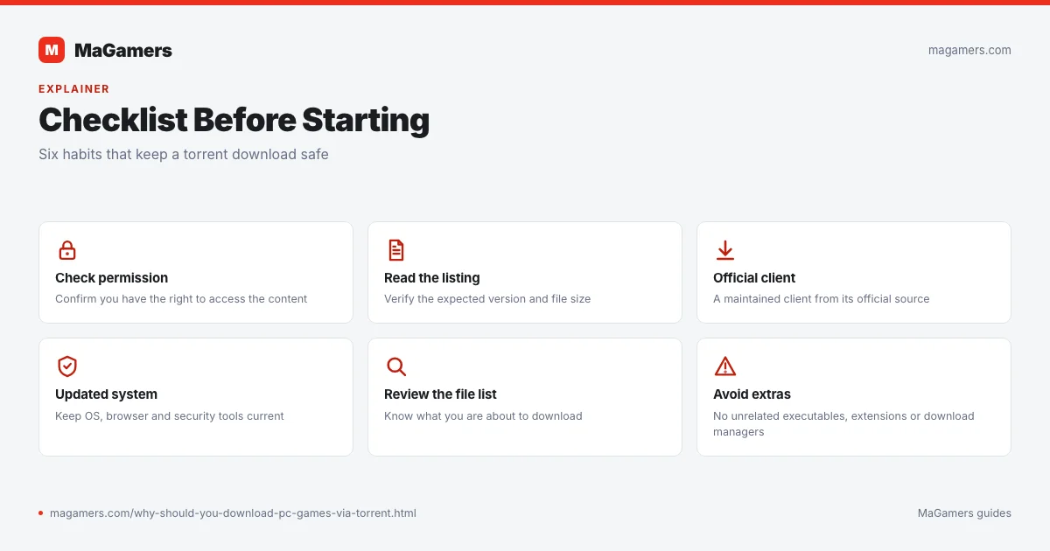The width and height of the screenshot is (1050, 551).
Task: Click "Know what you are about to download"
Action: coord(483,416)
